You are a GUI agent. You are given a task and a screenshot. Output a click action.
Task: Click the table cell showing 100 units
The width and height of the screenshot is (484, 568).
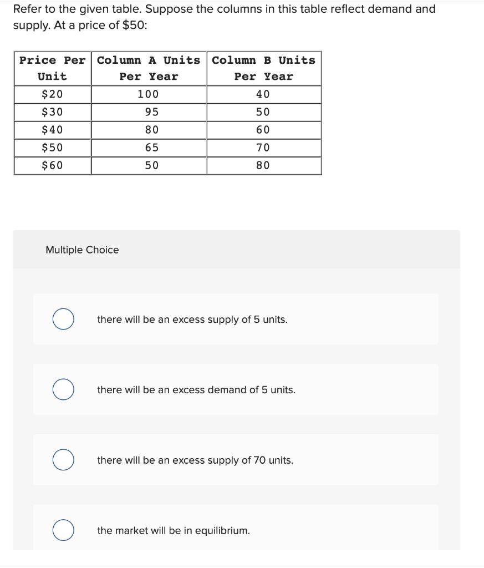click(x=147, y=94)
